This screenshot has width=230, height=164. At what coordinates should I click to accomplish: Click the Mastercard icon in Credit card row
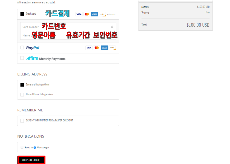tap(87, 14)
